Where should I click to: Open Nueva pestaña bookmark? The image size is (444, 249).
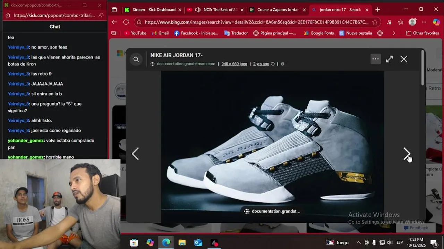click(356, 33)
